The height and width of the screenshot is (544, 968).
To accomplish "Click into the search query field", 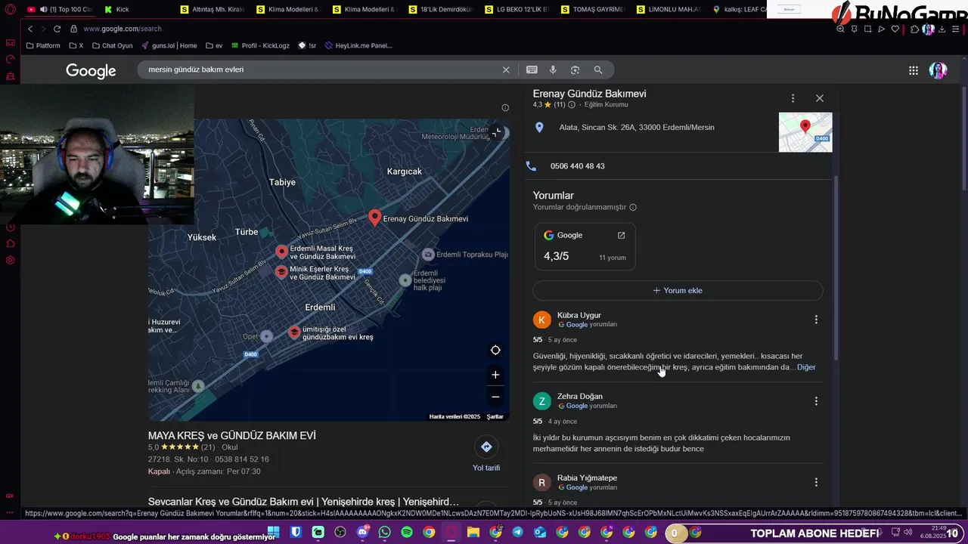I will [321, 70].
